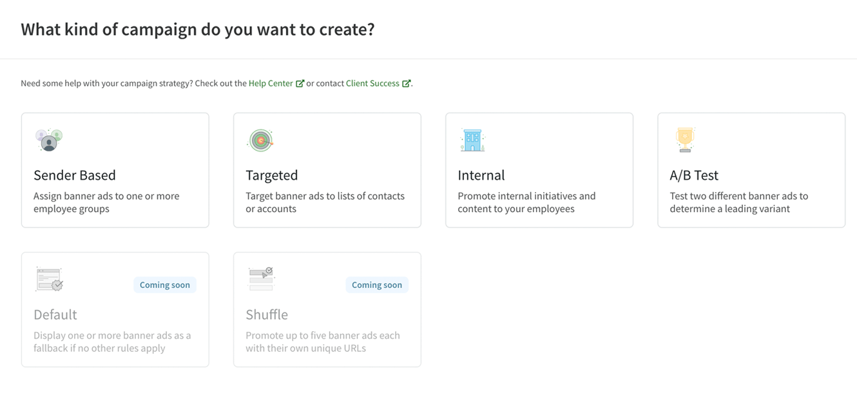Click the Help Center external link icon
Viewport: 857px width, 395px height.
pos(300,82)
